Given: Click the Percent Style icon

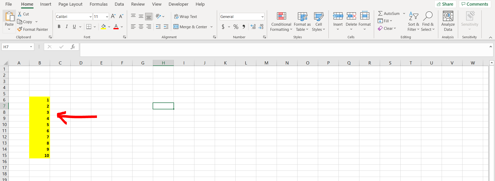Looking at the screenshot, I should click(x=236, y=27).
